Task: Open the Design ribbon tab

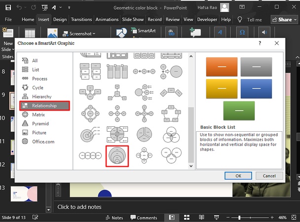Action: point(60,20)
